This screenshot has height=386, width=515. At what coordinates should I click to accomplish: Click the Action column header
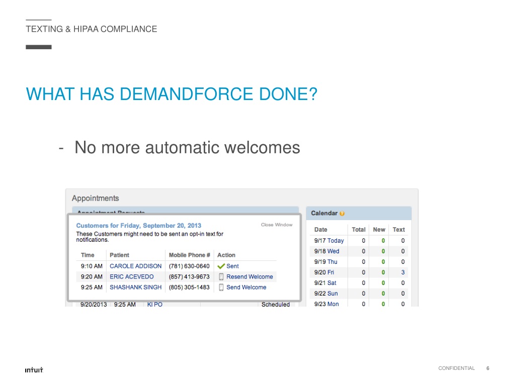click(226, 255)
